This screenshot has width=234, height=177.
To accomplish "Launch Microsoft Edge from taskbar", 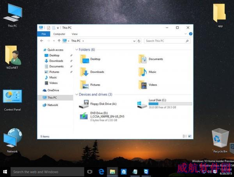I will [x=101, y=172].
